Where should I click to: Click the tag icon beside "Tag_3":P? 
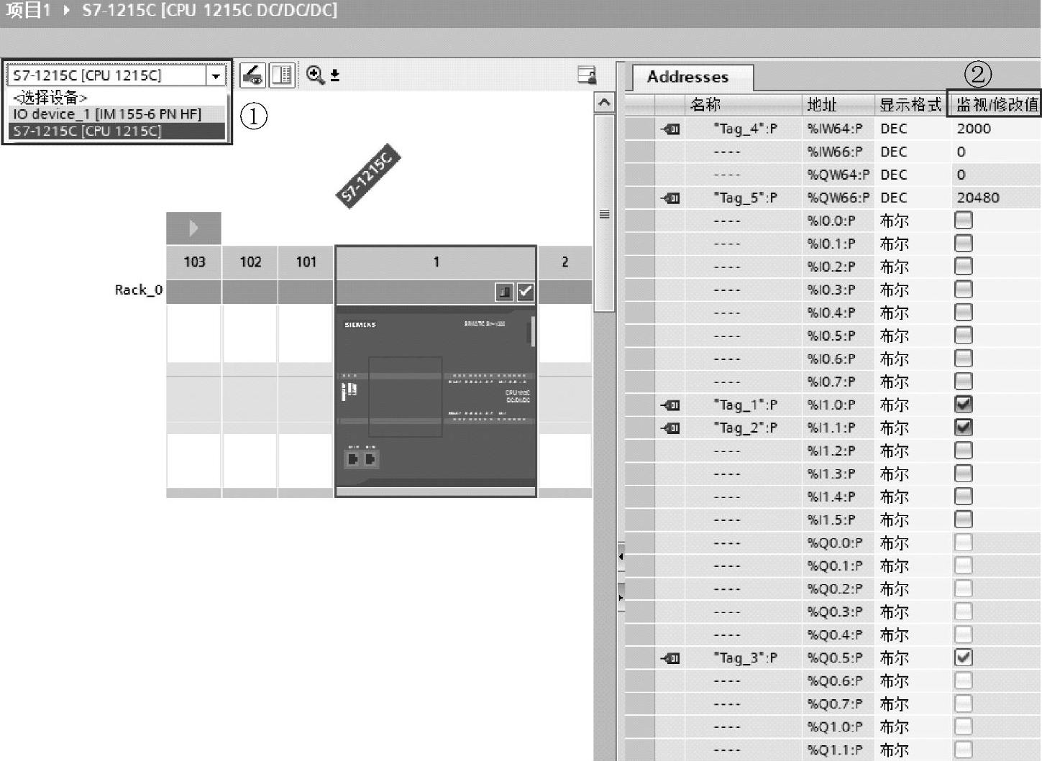click(x=670, y=658)
